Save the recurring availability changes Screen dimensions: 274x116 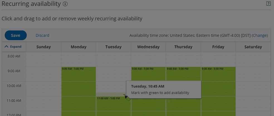[16, 35]
